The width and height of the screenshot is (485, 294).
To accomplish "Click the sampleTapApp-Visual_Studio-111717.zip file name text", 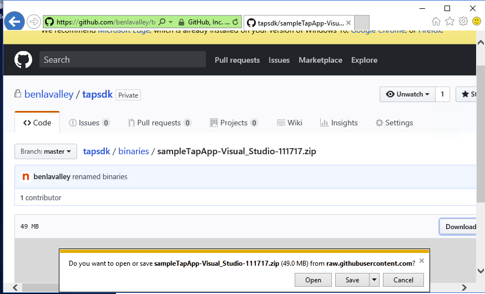I will coord(236,151).
